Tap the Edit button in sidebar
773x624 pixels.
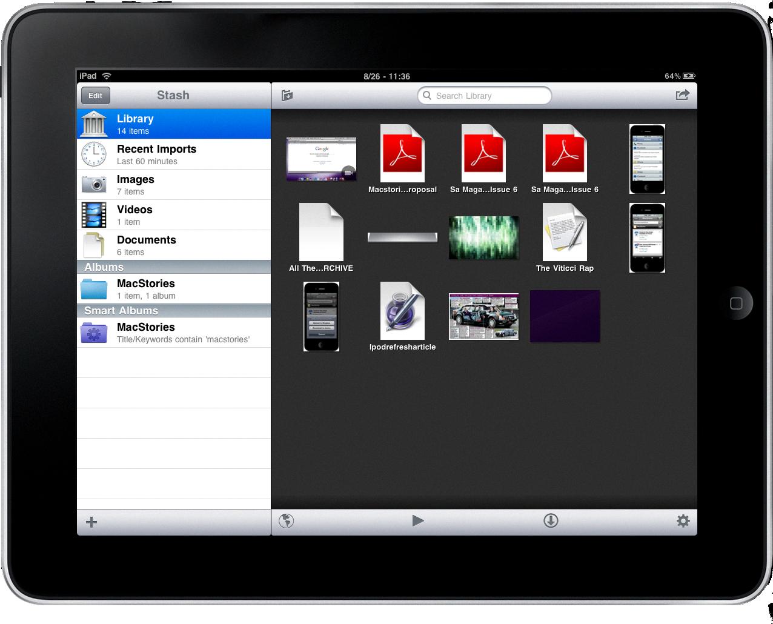(x=95, y=96)
